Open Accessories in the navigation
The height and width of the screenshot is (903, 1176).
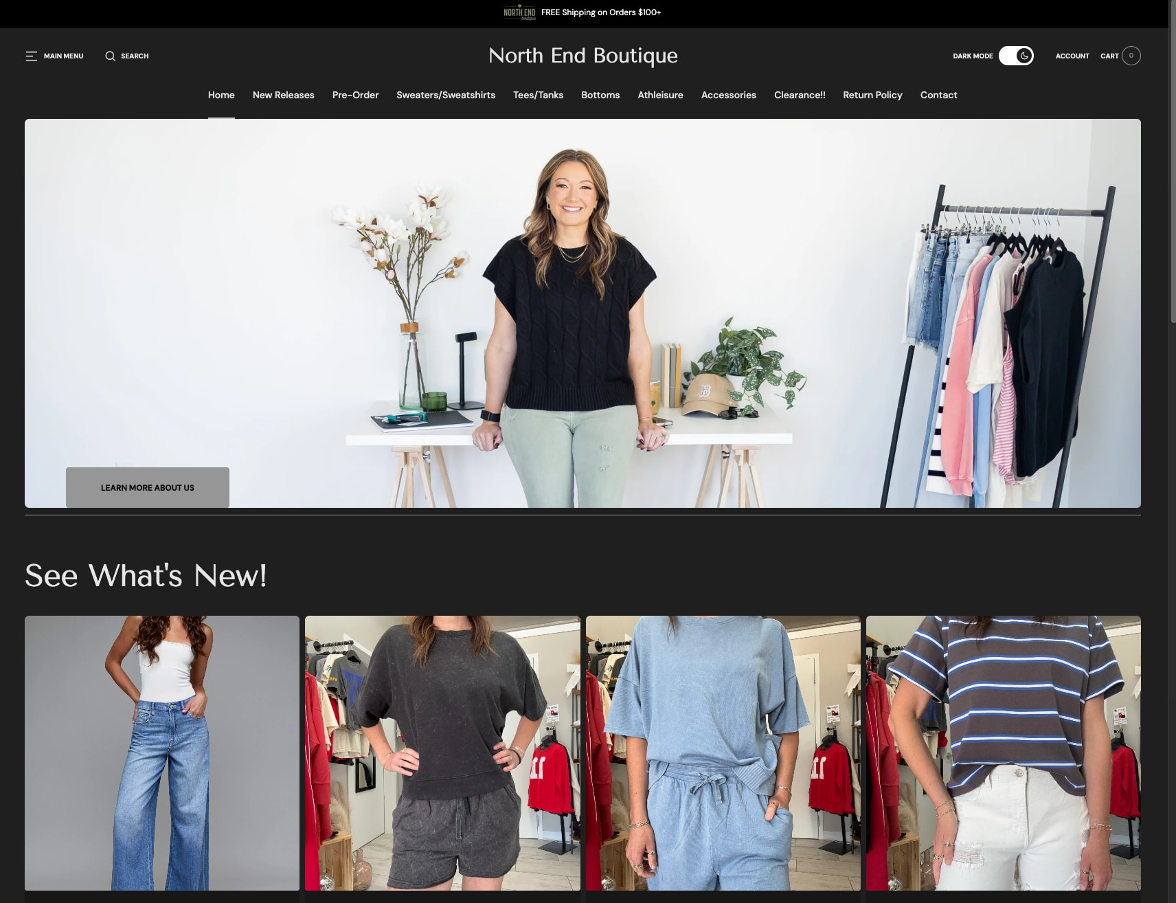728,95
